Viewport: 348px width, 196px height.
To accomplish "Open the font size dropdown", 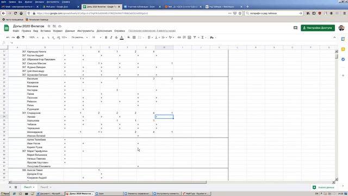I will [x=97, y=38].
